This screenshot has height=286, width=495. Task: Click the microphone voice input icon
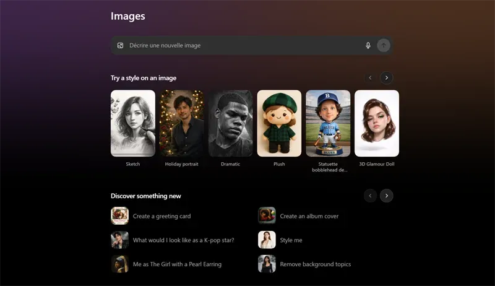point(368,45)
